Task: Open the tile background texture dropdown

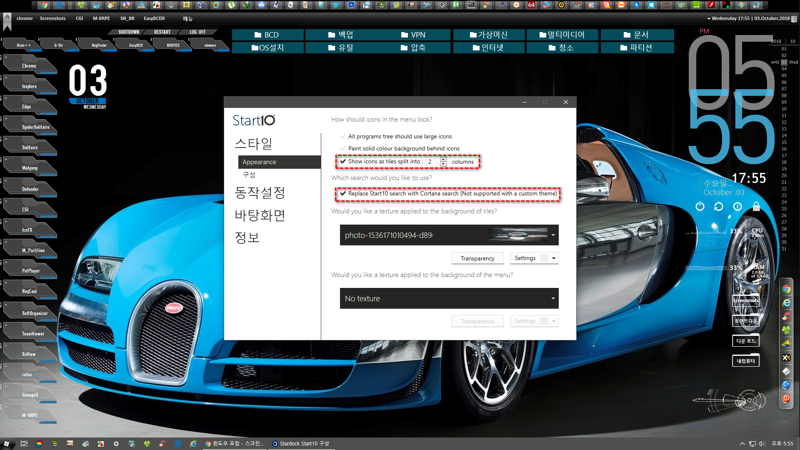Action: click(449, 235)
